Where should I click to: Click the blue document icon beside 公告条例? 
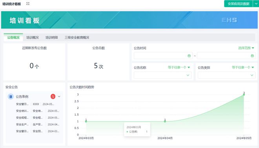(x=11, y=97)
